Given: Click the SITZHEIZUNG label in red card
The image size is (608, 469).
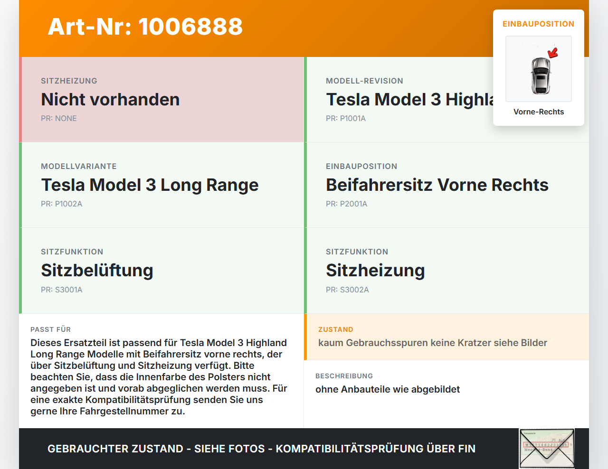Looking at the screenshot, I should click(x=69, y=81).
